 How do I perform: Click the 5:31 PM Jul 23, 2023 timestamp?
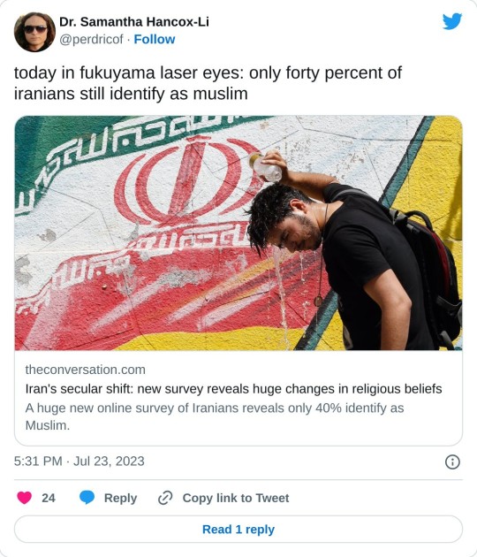pyautogui.click(x=79, y=462)
